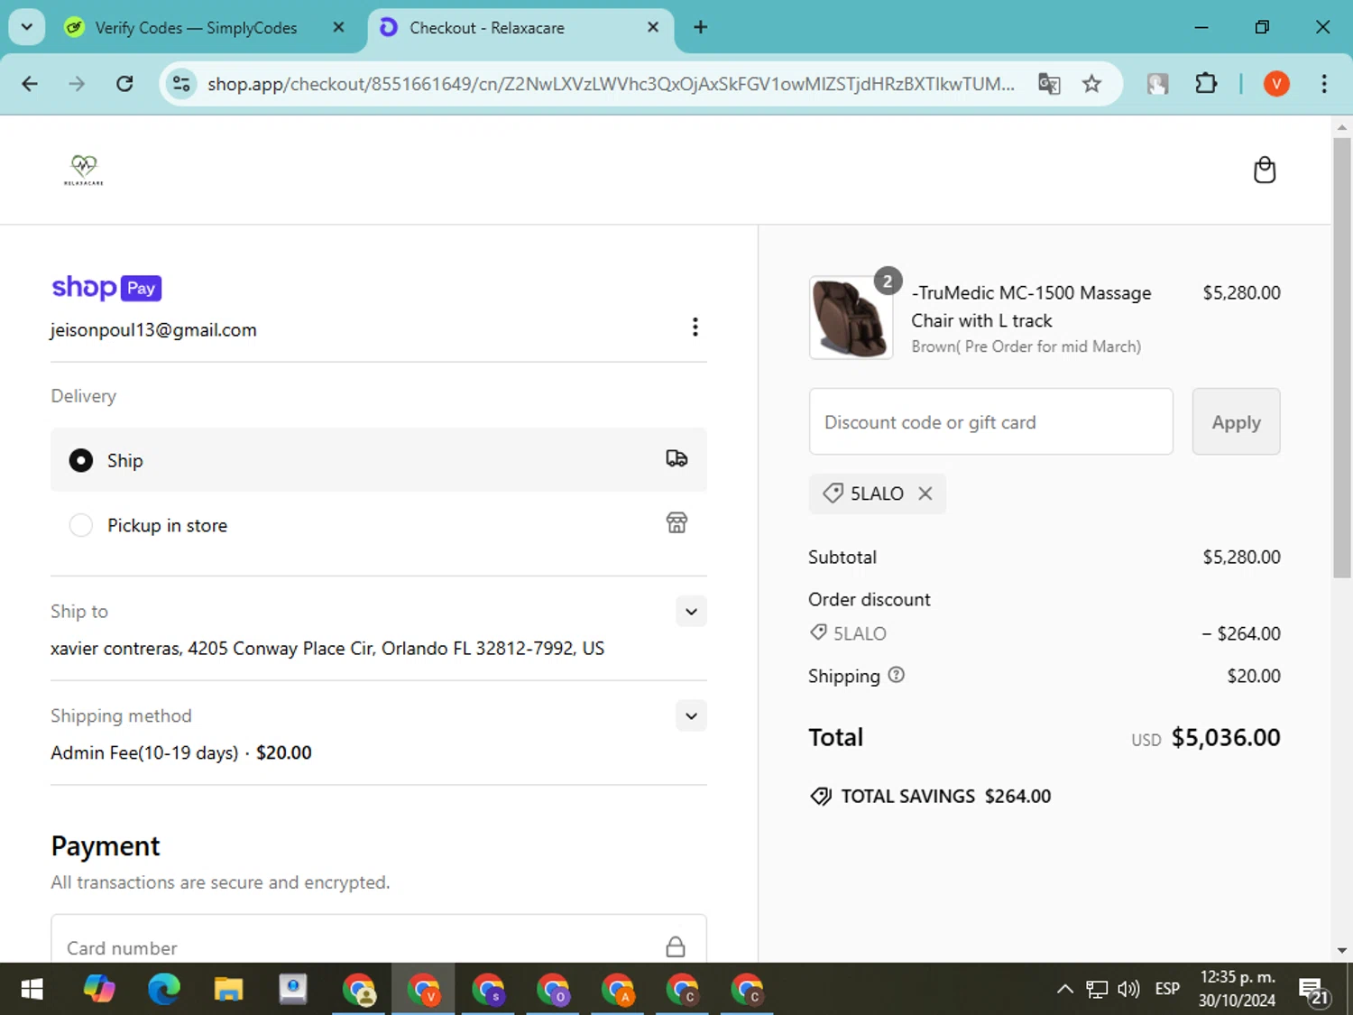Open the shopping bag cart icon
1353x1015 pixels.
point(1265,170)
